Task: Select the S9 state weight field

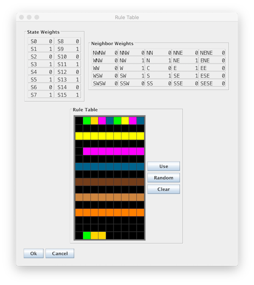Action: point(68,49)
